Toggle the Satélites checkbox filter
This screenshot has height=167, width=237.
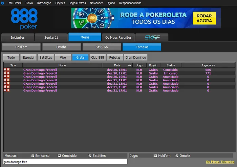click(90, 156)
